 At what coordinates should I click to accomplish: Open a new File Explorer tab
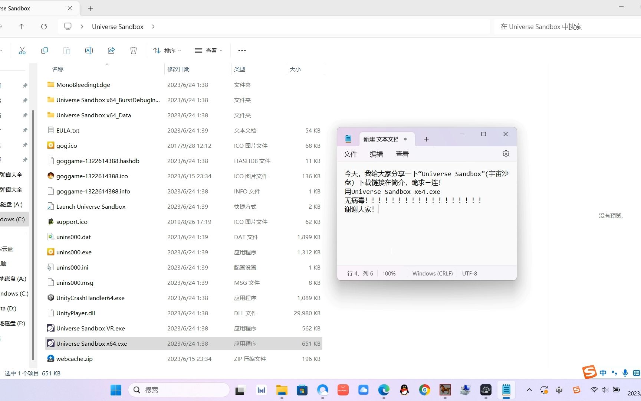click(91, 8)
